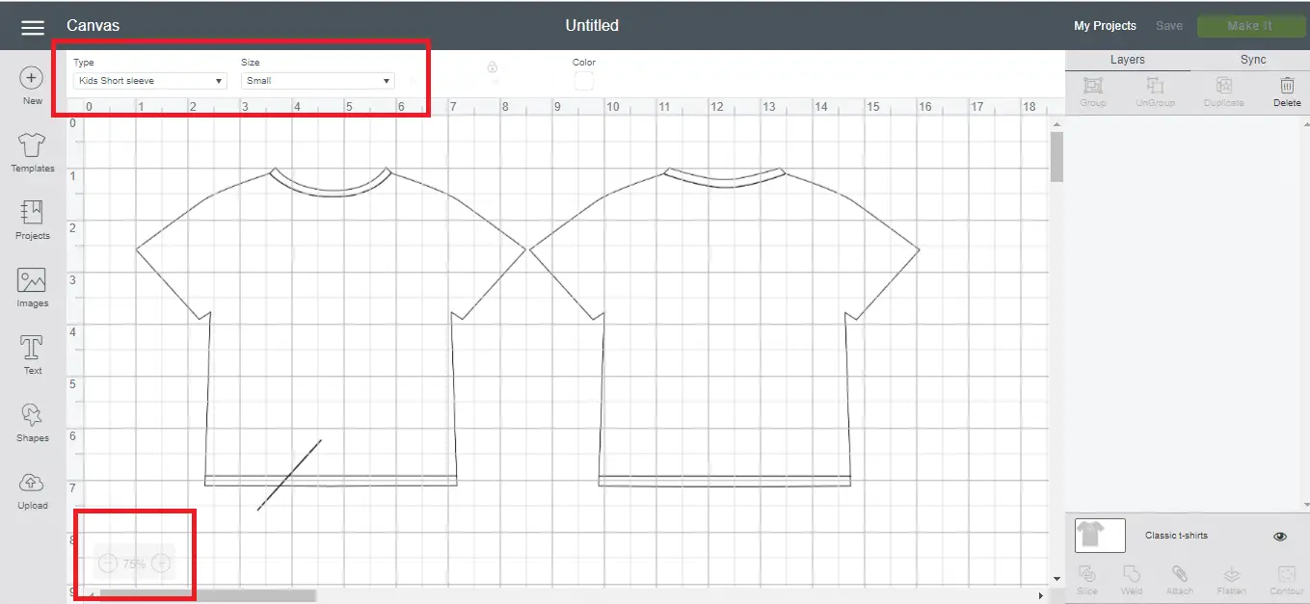Screen dimensions: 1310x604
Task: Click the New project icon
Action: pyautogui.click(x=32, y=79)
